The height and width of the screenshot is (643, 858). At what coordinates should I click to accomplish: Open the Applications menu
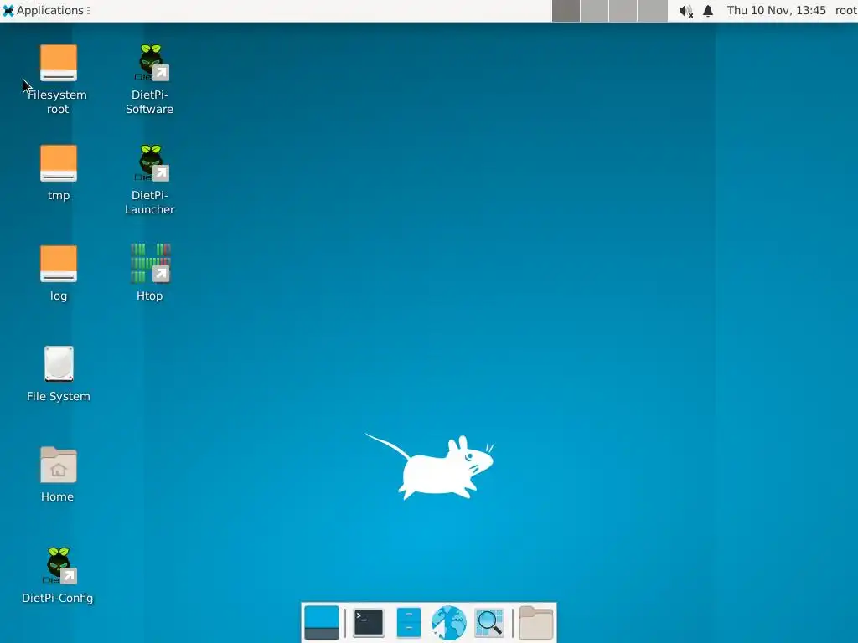(x=46, y=10)
